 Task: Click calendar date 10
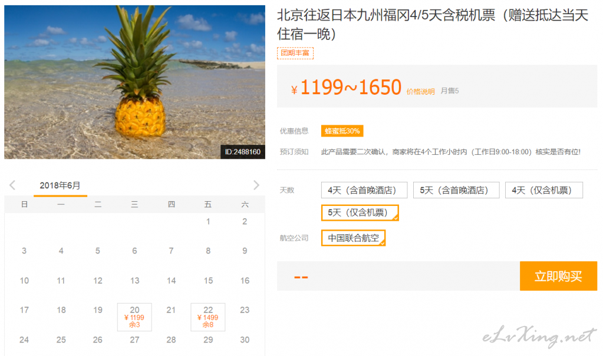[24, 281]
